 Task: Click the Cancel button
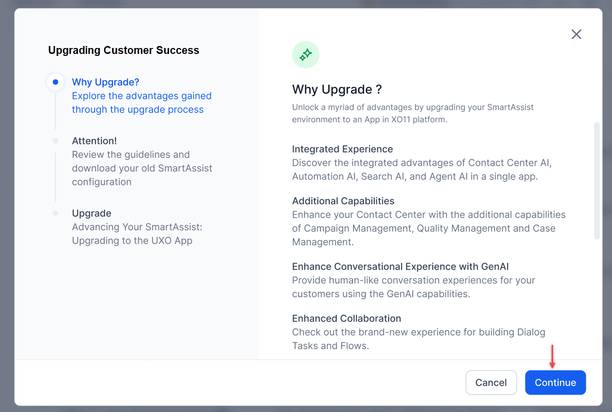click(x=491, y=382)
